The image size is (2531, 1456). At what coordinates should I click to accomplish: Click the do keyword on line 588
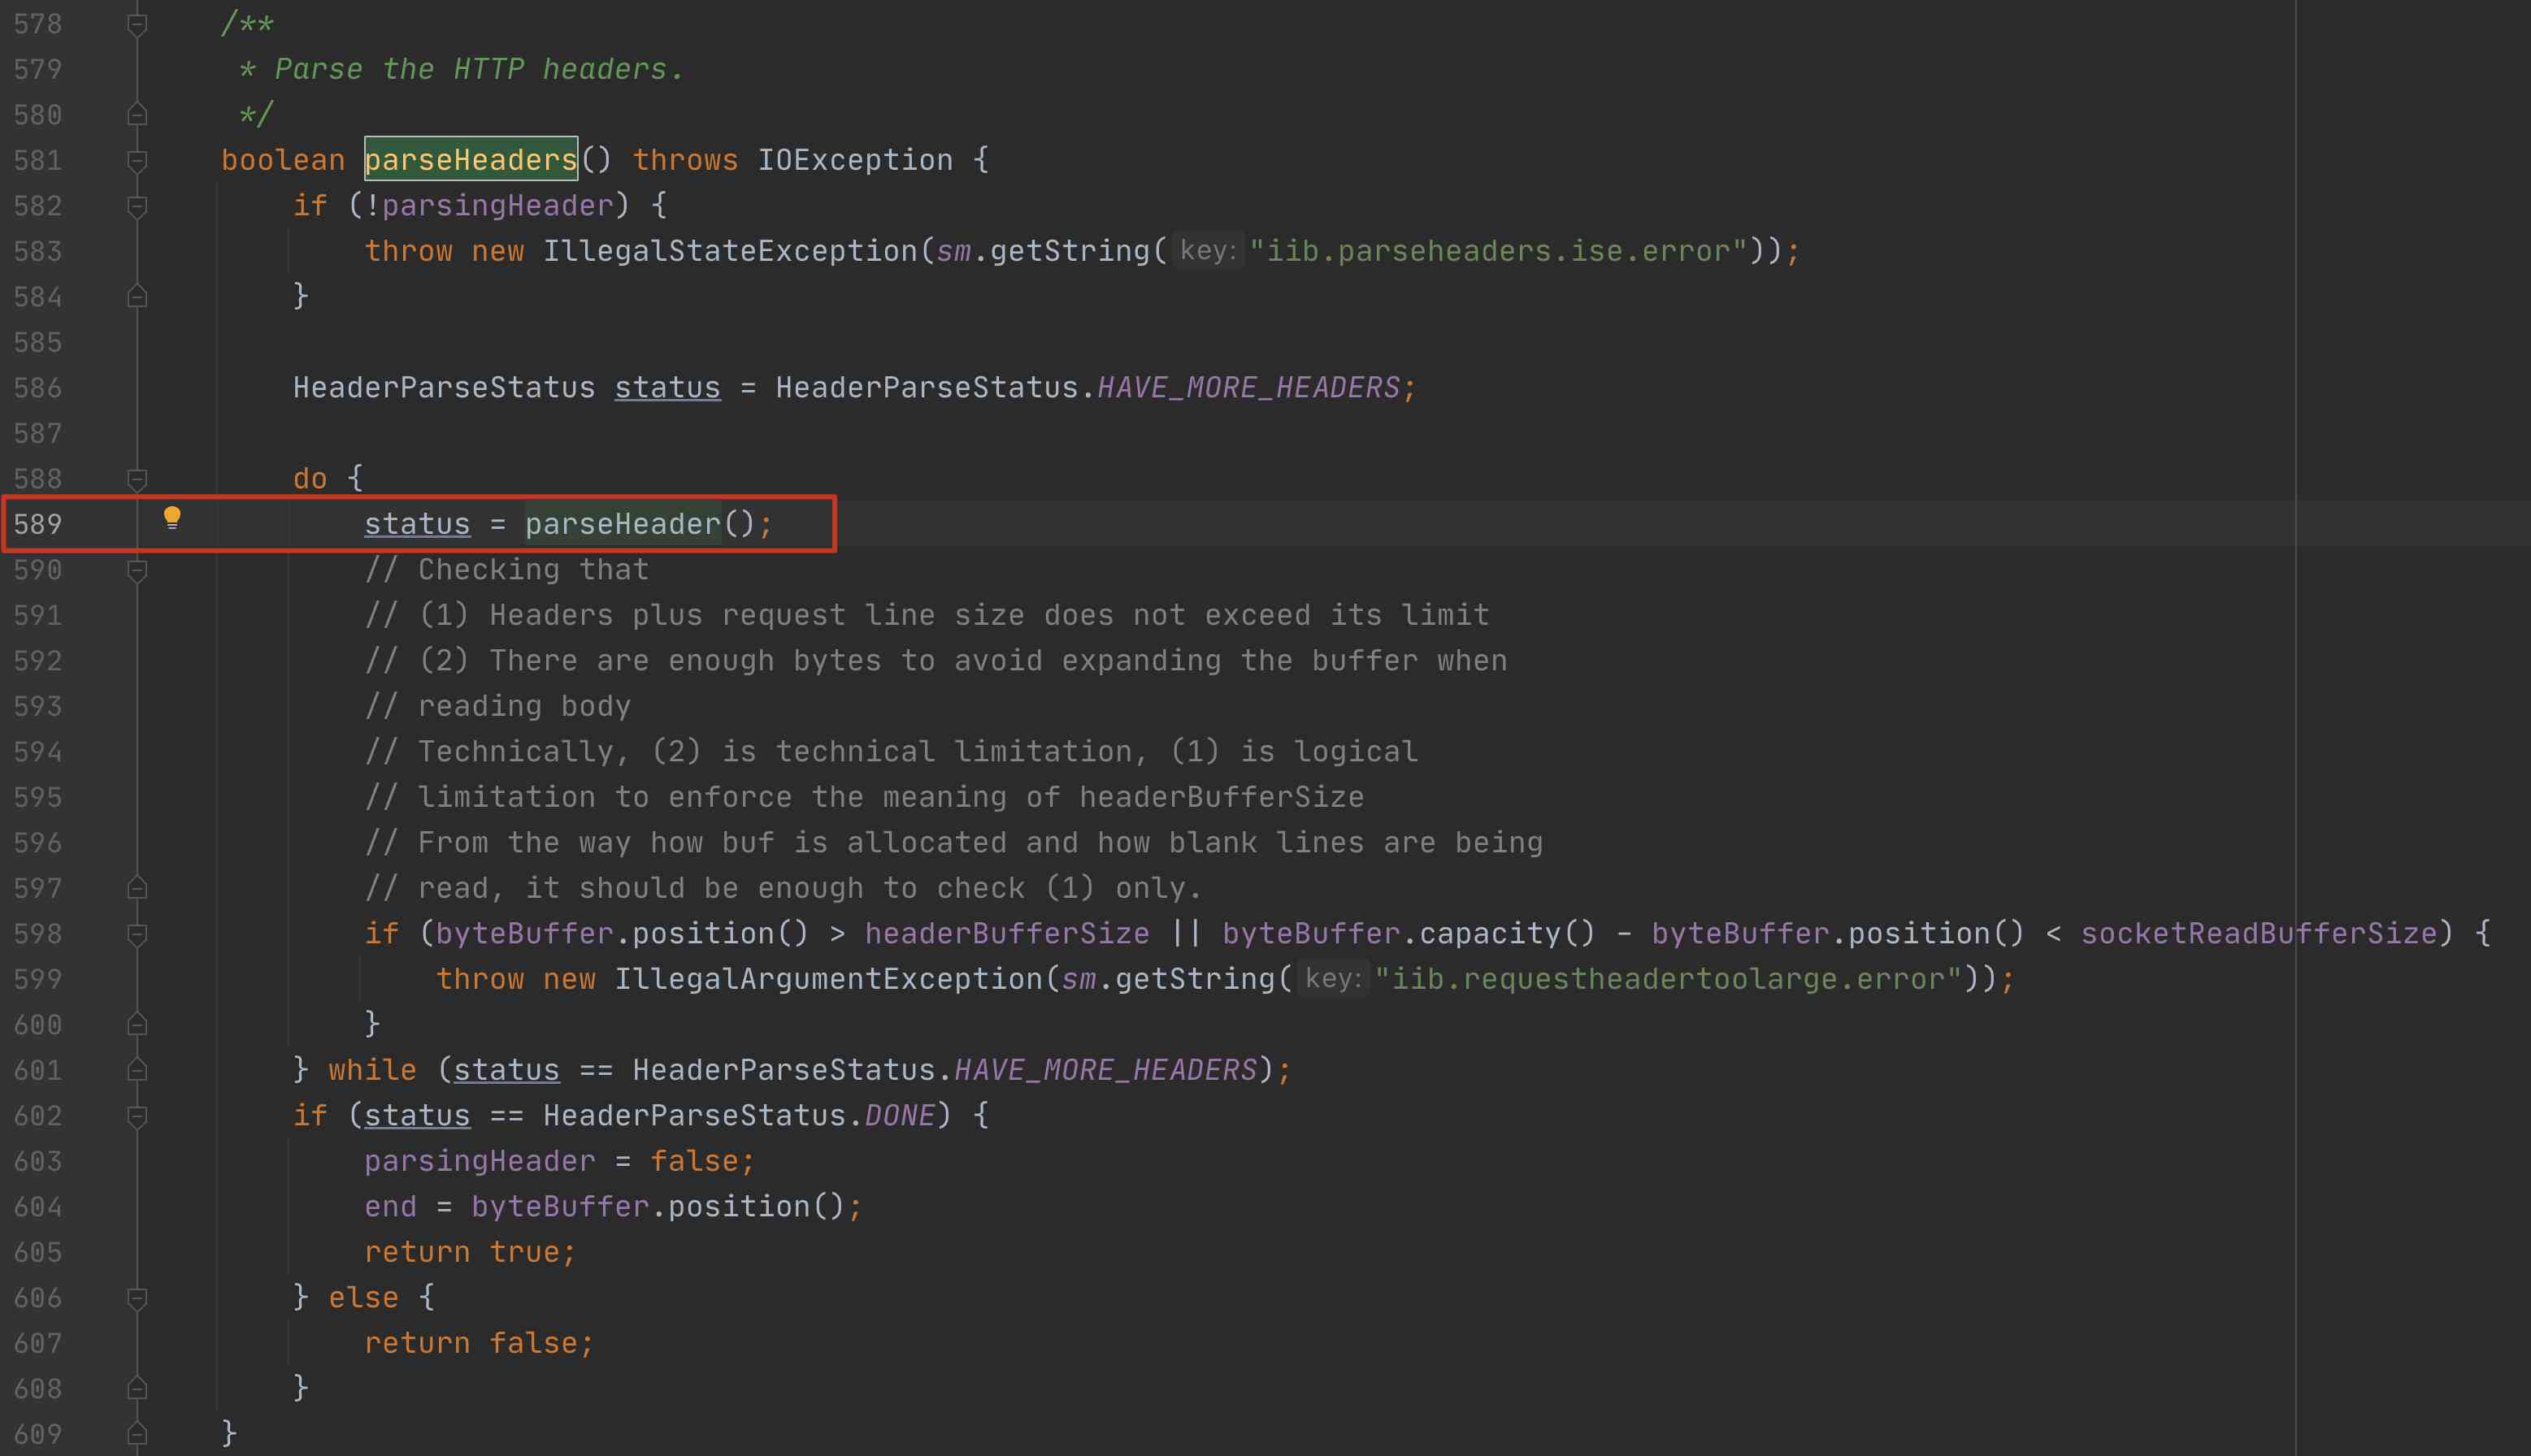(310, 479)
